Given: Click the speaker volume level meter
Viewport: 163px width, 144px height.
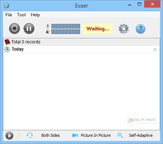Looking at the screenshot, I should (x=66, y=31).
